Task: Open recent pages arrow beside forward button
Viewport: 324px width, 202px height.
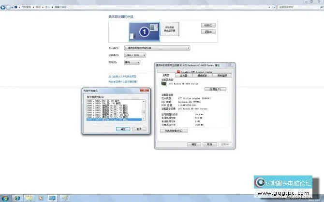Action: click(12, 7)
